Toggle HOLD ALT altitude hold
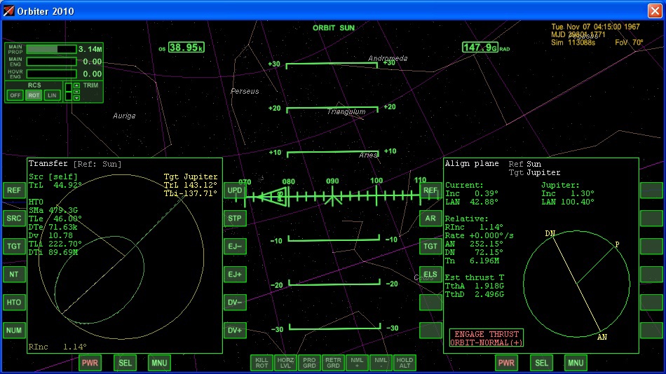 click(405, 363)
